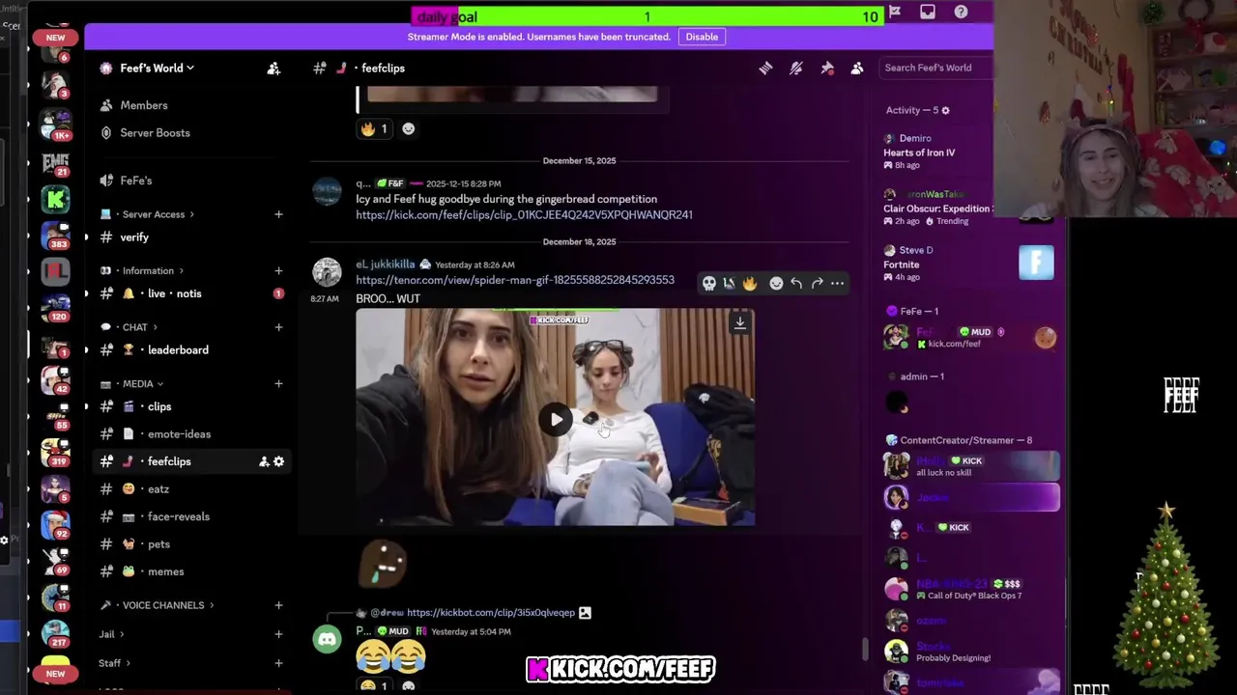Open the eatz channel

(158, 489)
